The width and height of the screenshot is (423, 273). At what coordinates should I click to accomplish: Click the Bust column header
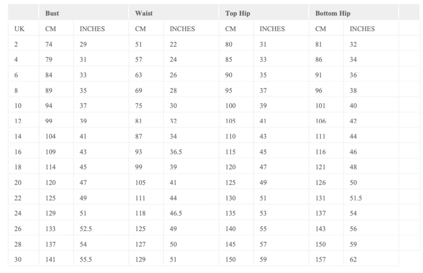(x=52, y=13)
